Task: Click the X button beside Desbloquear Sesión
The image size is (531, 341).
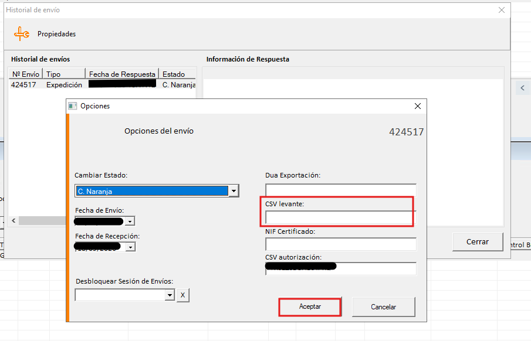Action: [183, 295]
